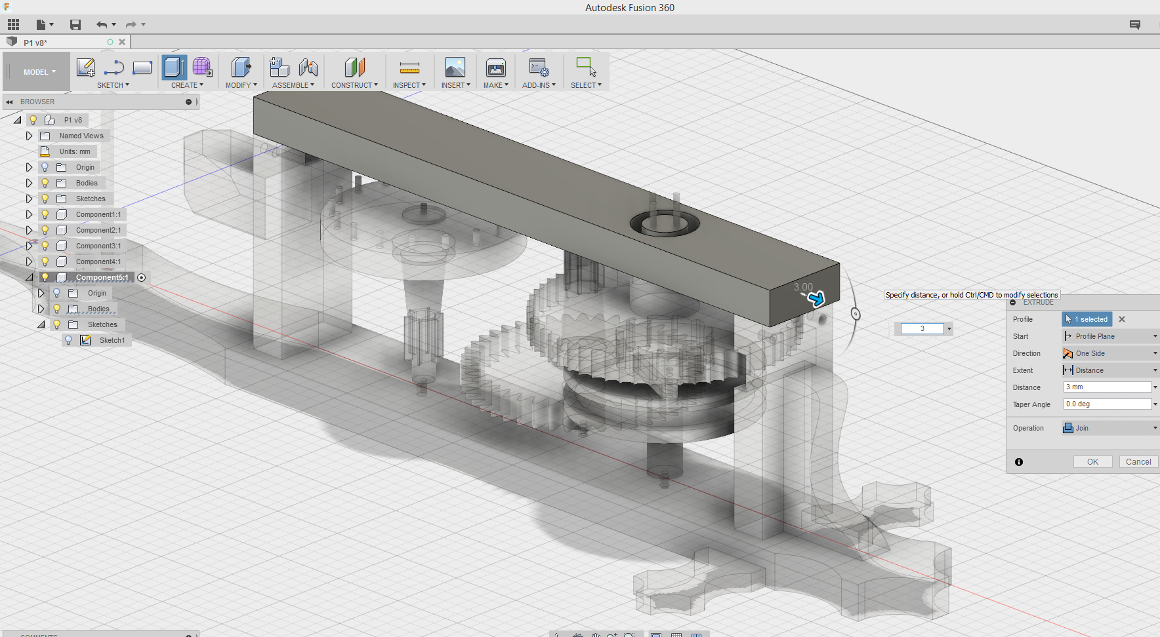Click the Press Pull modify icon
Viewport: 1160px width, 637px height.
(241, 68)
